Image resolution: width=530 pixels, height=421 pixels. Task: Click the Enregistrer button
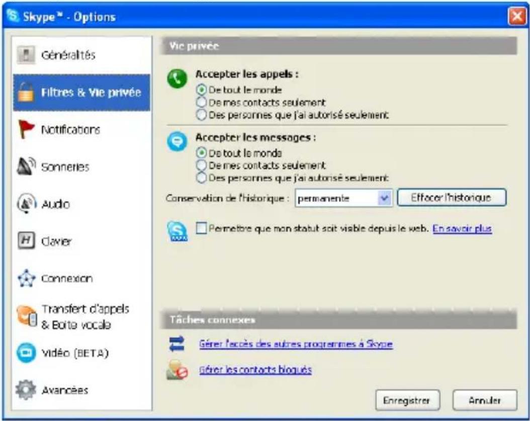click(408, 400)
